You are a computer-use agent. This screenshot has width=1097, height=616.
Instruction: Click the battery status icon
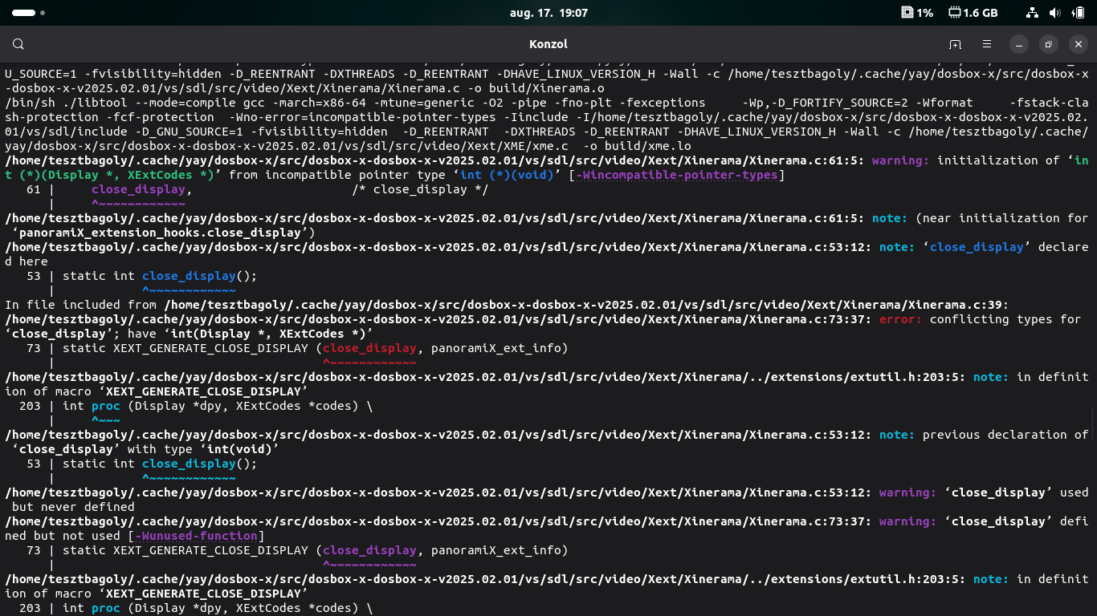(1078, 13)
